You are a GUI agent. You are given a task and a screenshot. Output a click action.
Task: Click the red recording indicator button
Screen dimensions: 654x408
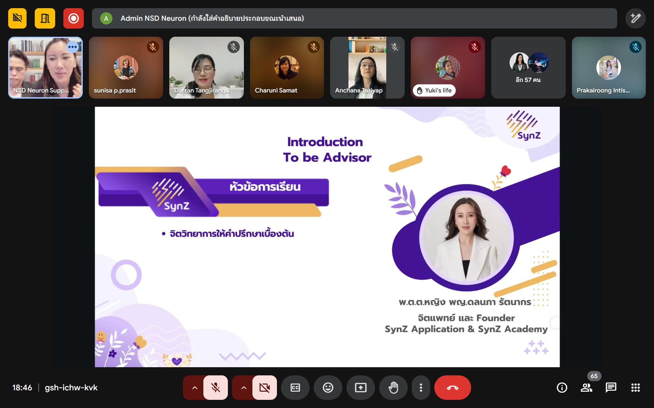click(x=74, y=18)
